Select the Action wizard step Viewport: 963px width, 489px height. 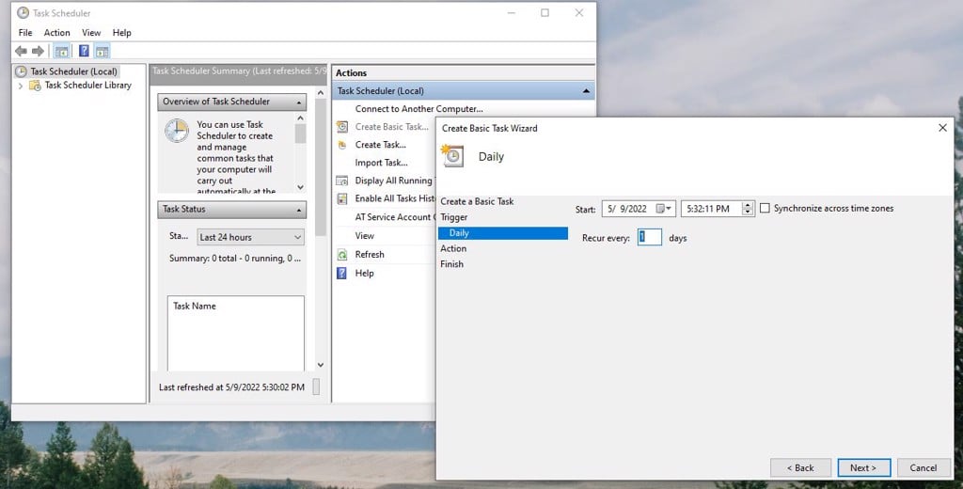[x=453, y=248]
